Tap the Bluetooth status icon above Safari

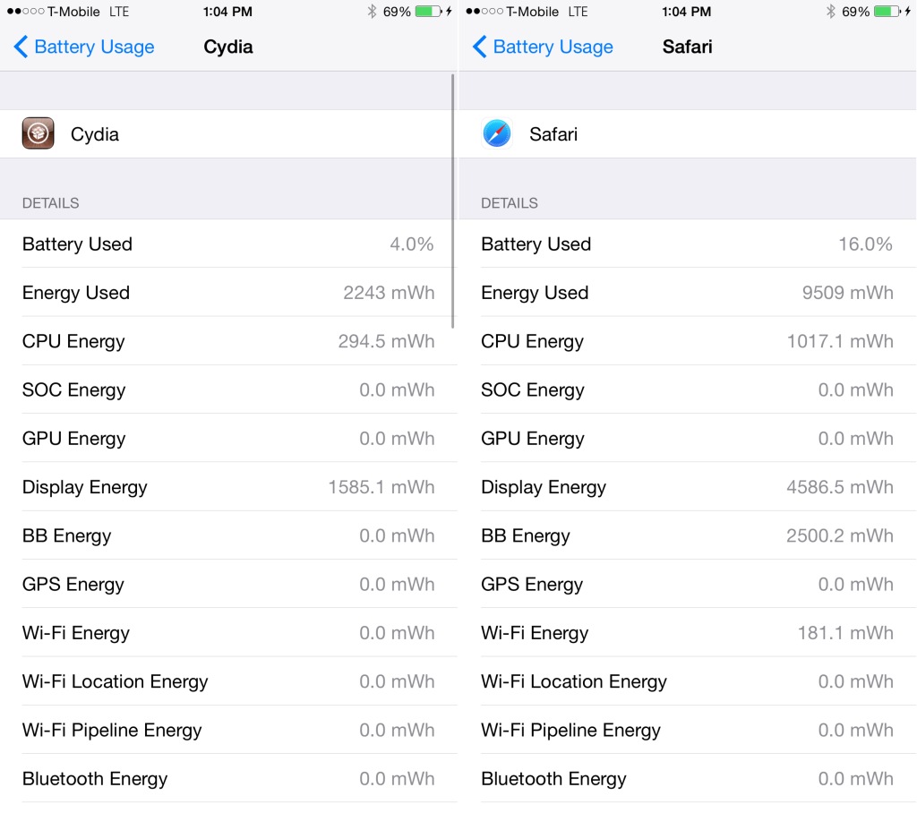pos(830,12)
